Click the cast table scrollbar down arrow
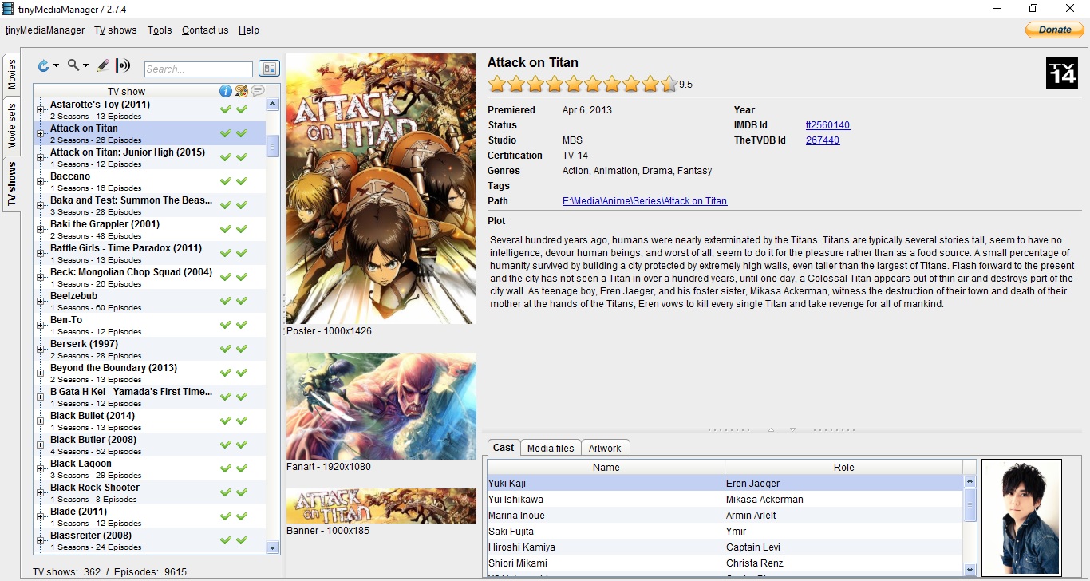The height and width of the screenshot is (581, 1090). pos(970,570)
